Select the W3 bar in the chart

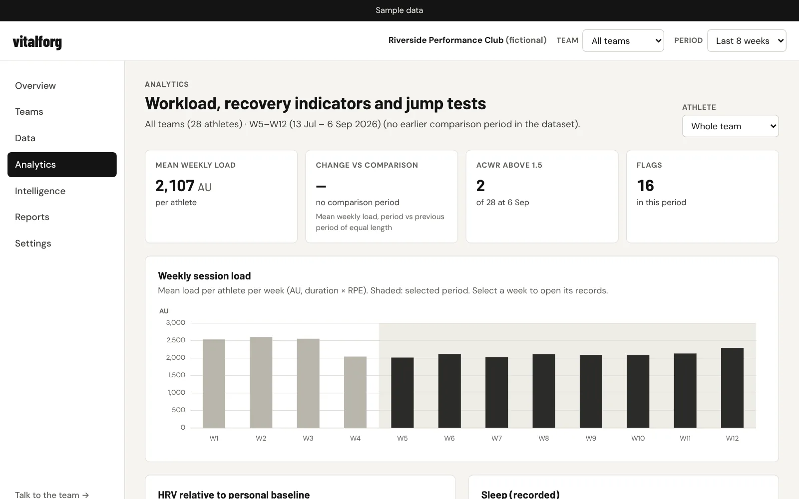tap(308, 383)
